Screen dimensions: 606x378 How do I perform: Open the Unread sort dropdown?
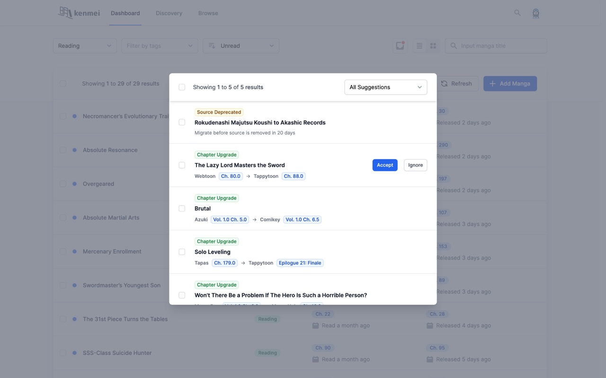[x=241, y=46]
